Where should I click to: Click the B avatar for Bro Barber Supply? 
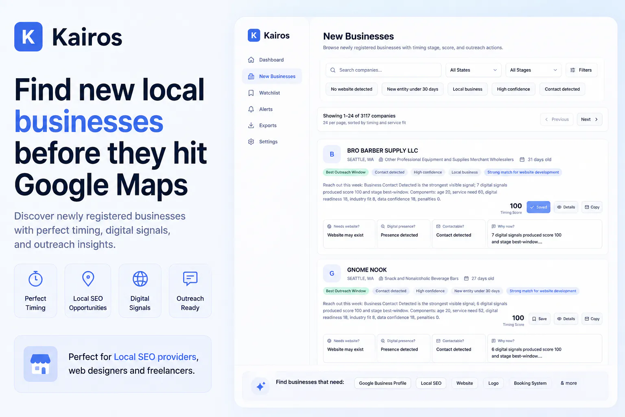click(332, 154)
